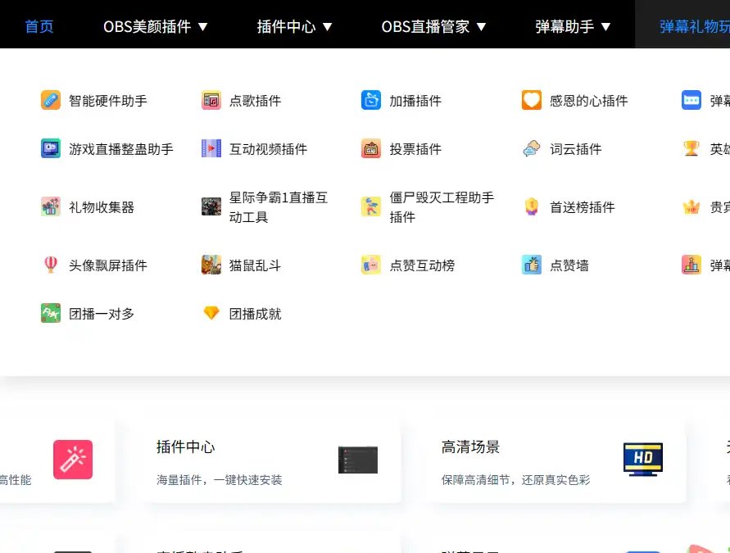The height and width of the screenshot is (553, 730).
Task: Click the blue chat bubble icon in first row
Action: [x=691, y=100]
